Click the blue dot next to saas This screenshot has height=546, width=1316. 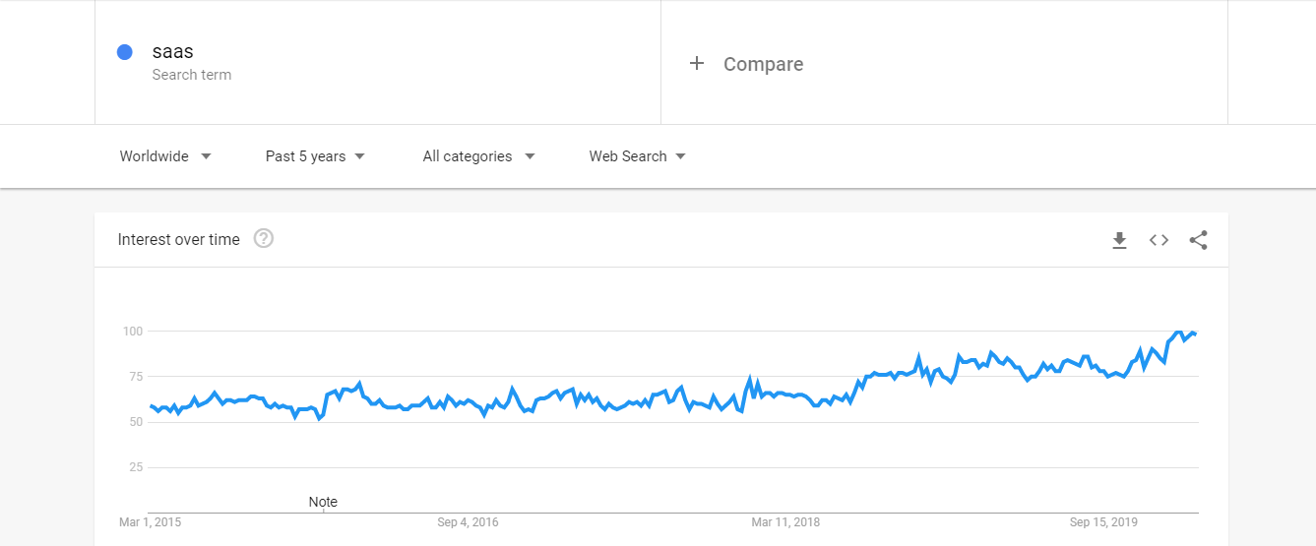125,52
